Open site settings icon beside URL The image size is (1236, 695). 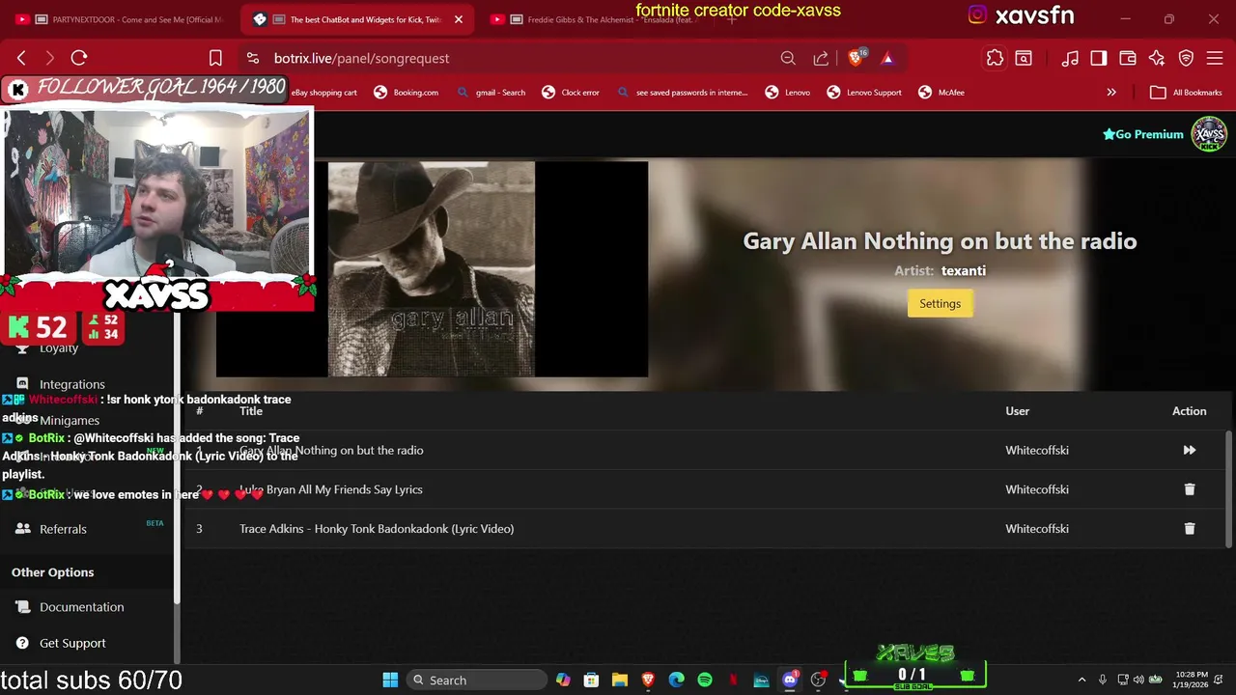pos(252,58)
